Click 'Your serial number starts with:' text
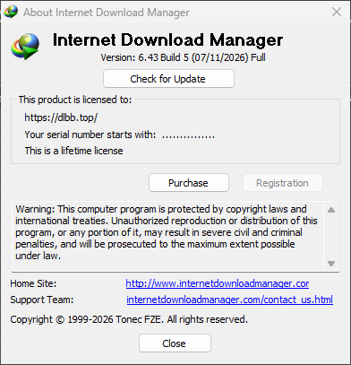351x365 pixels. tap(90, 135)
